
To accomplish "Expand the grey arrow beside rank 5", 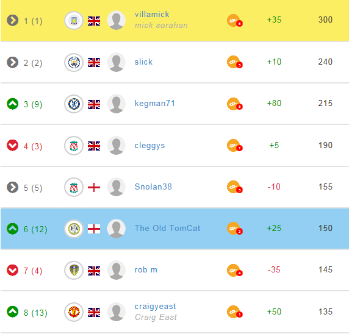I will 13,187.
